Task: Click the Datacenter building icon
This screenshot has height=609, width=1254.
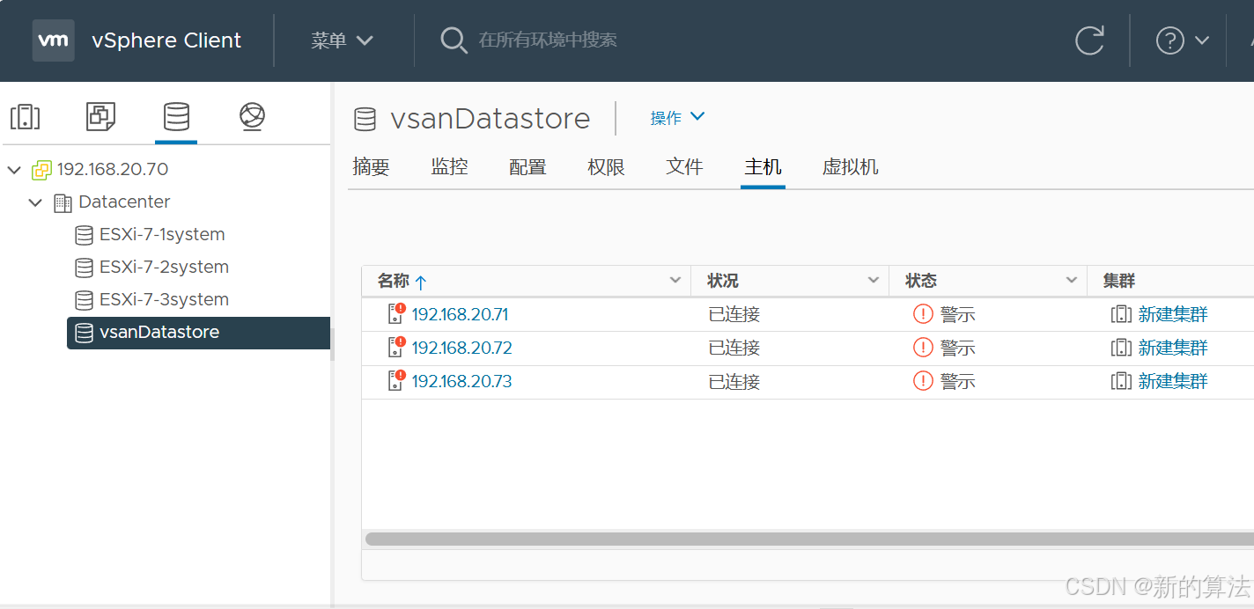Action: [x=63, y=202]
